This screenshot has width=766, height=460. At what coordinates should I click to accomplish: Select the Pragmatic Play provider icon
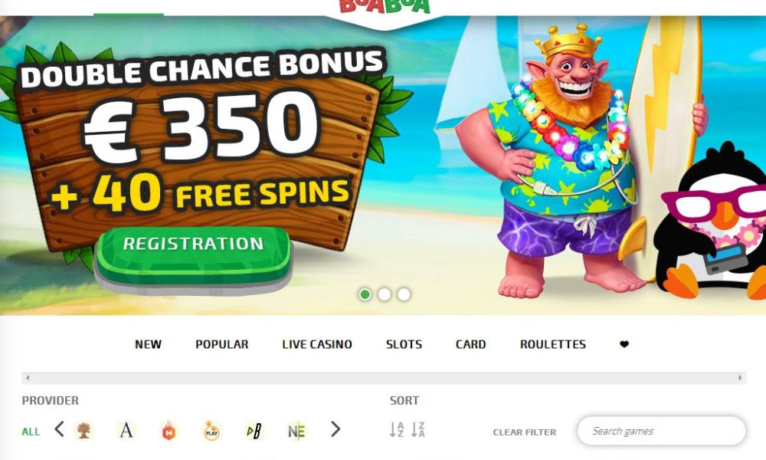211,431
